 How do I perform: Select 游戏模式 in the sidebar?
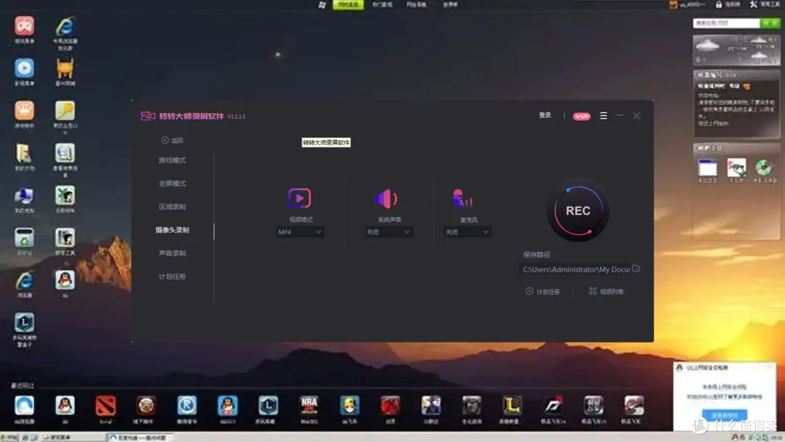click(x=172, y=160)
